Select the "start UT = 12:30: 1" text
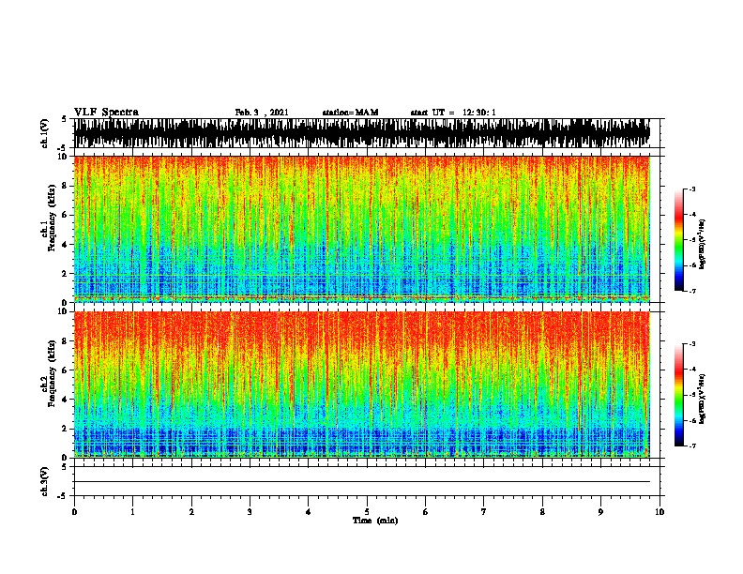743x574 pixels. [x=453, y=113]
